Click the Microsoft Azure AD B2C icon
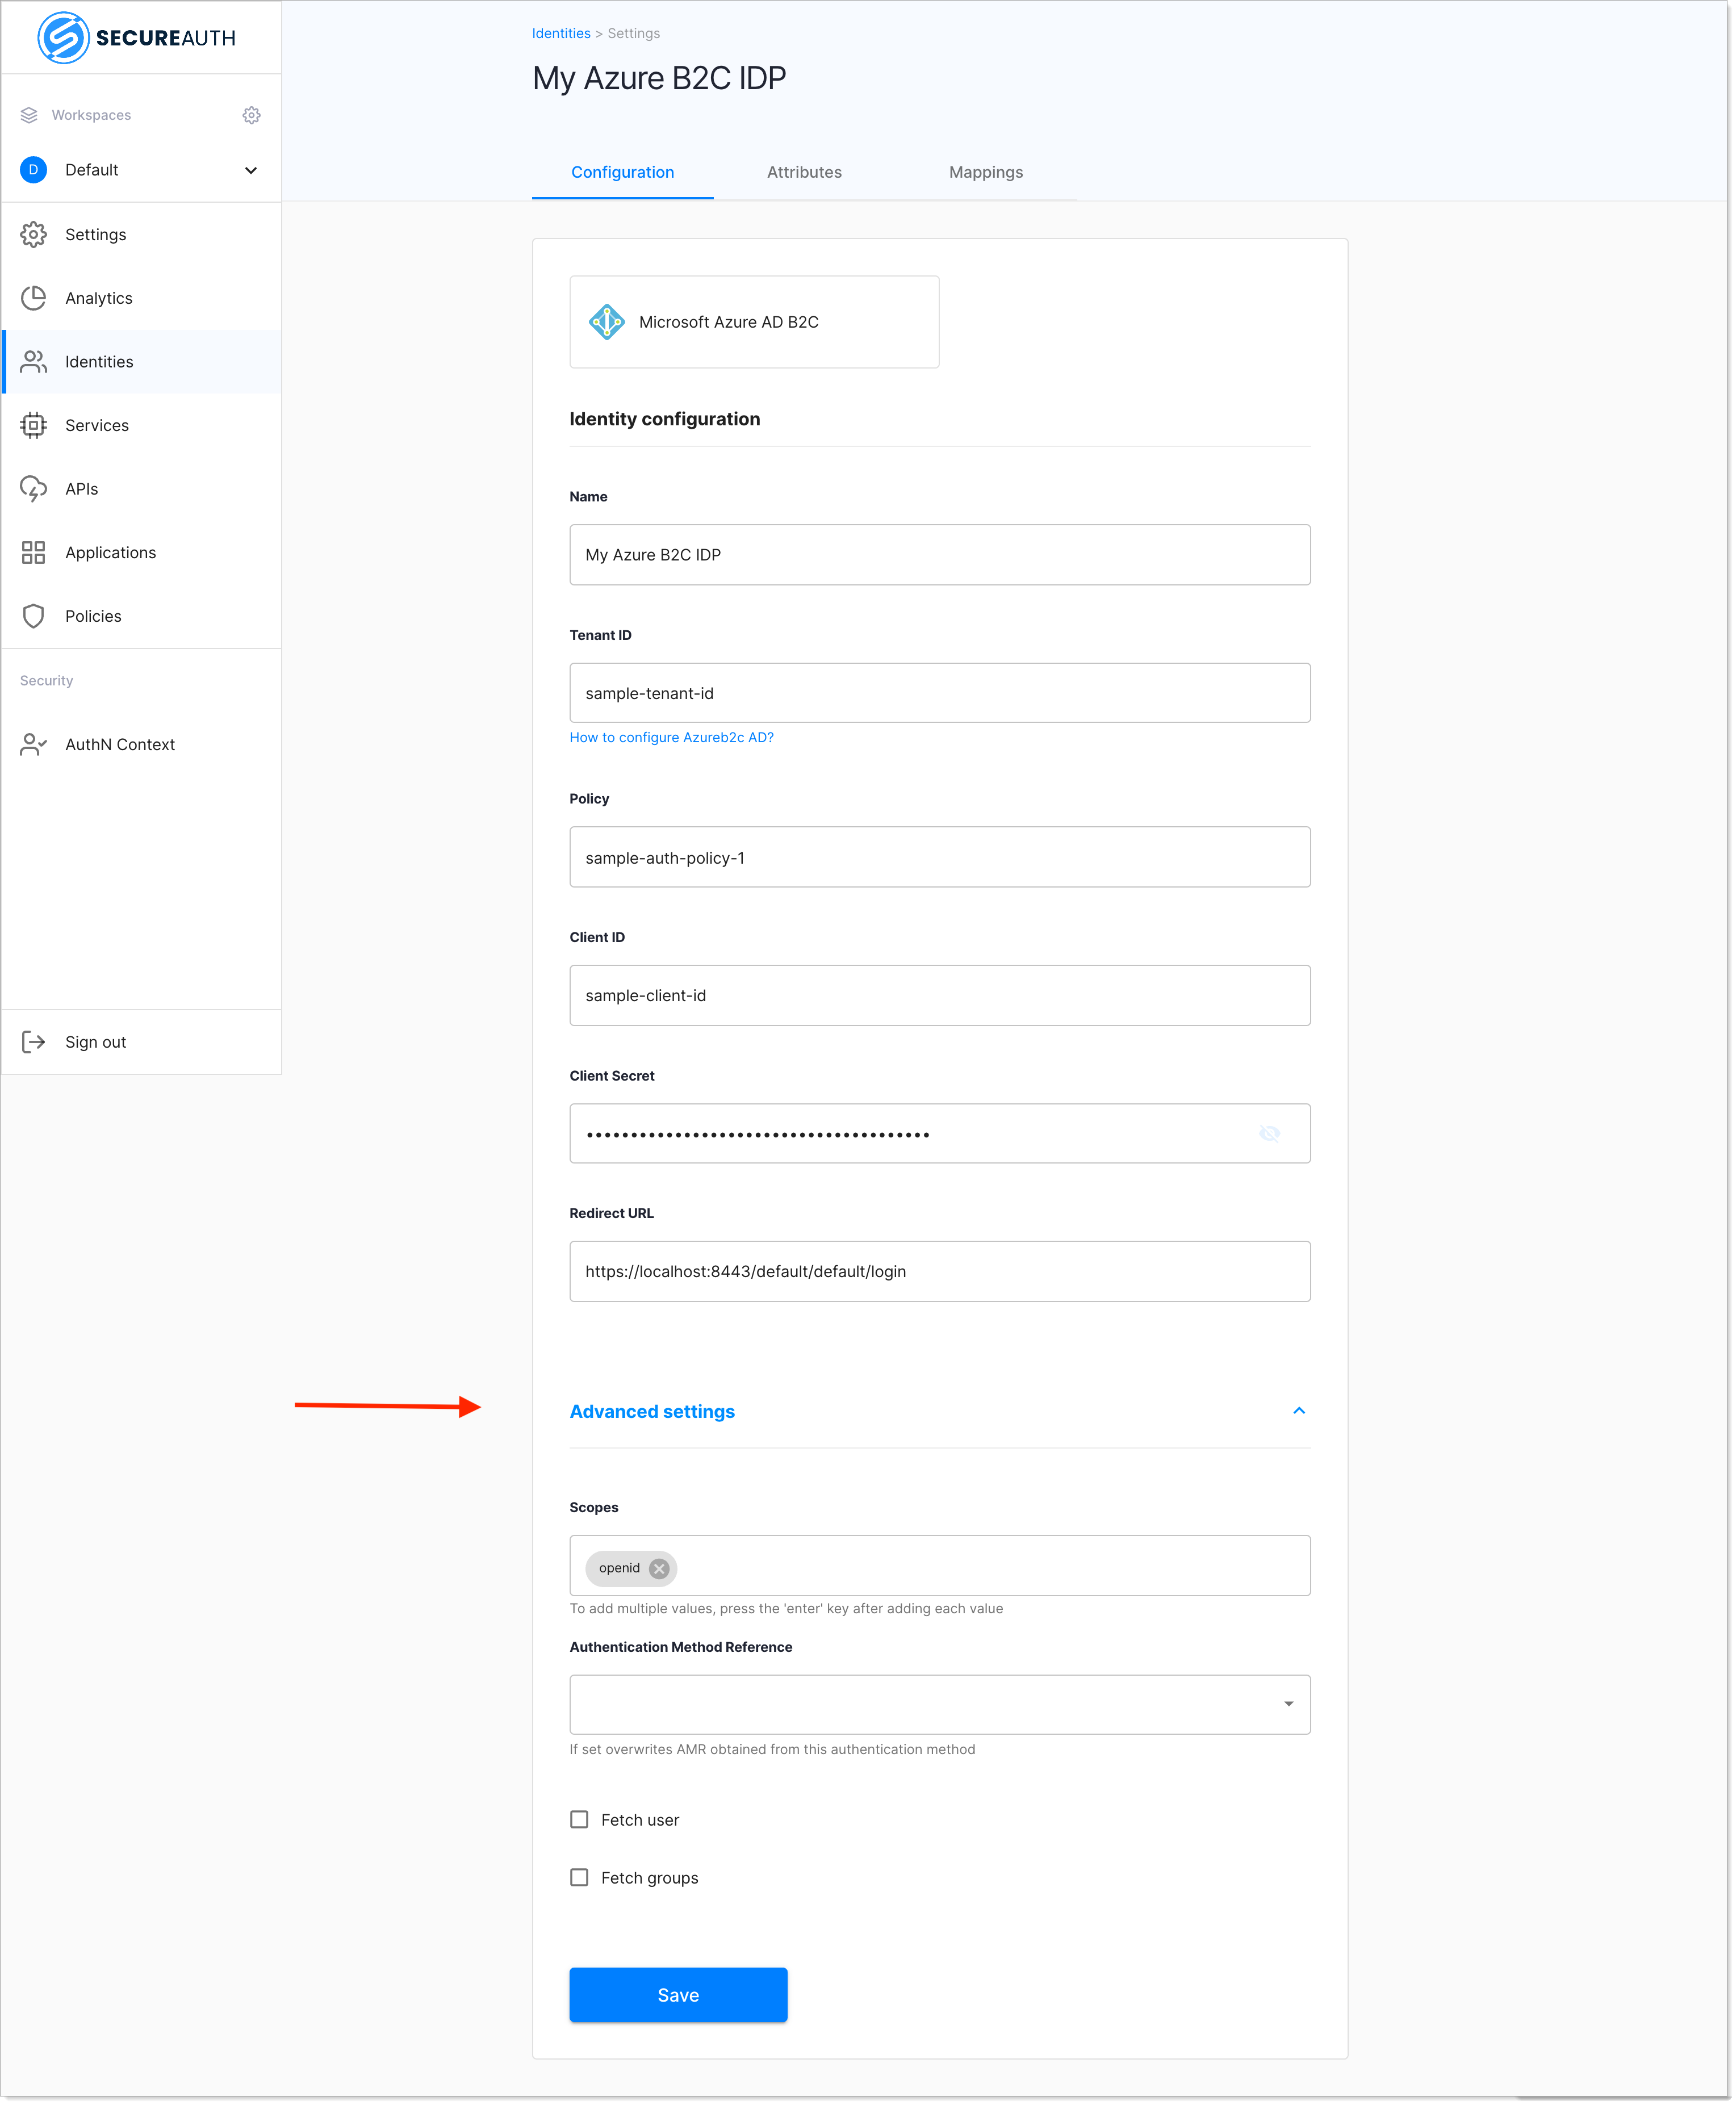This screenshot has width=1736, height=2105. [x=607, y=322]
